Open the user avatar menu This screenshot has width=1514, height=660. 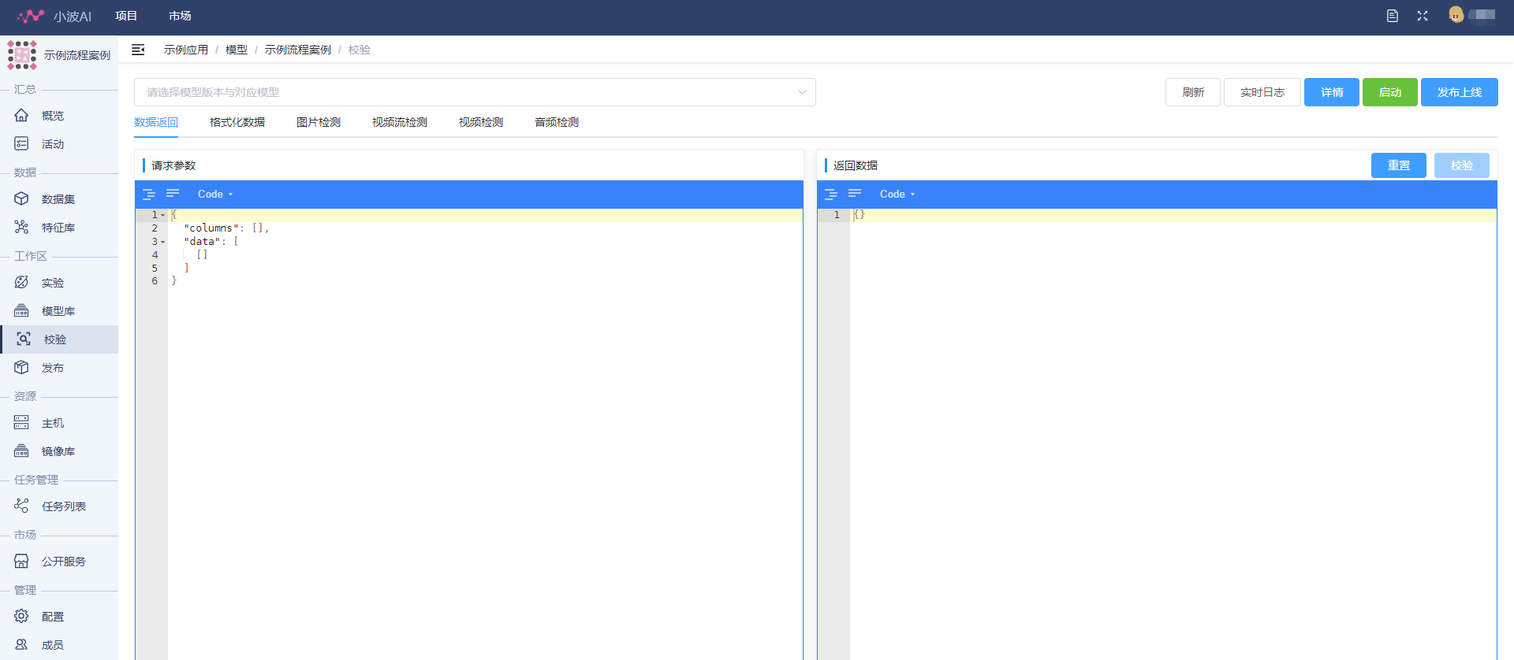[x=1456, y=15]
